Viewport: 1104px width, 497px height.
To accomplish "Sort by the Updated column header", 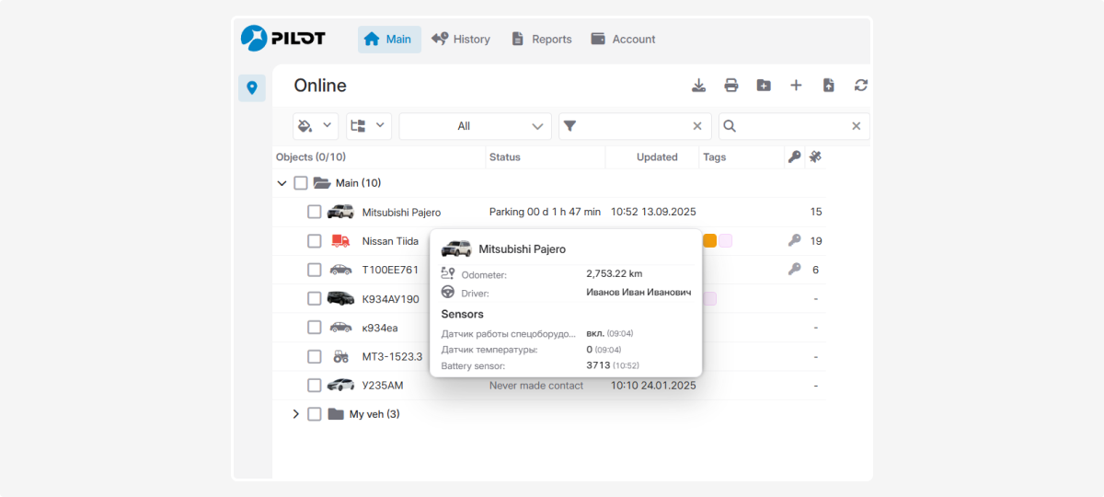I will [657, 157].
